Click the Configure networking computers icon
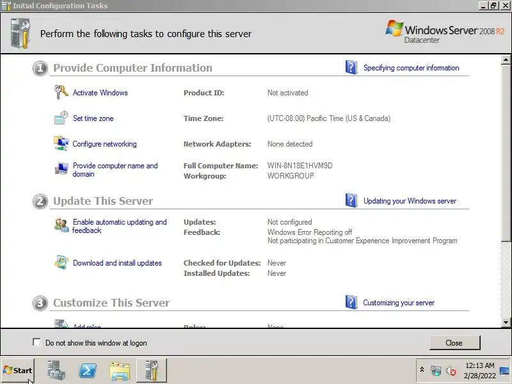Image resolution: width=512 pixels, height=384 pixels. (x=61, y=143)
